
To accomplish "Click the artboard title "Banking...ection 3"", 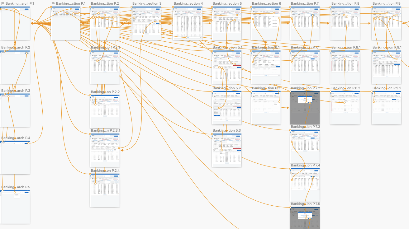I will [147, 3].
